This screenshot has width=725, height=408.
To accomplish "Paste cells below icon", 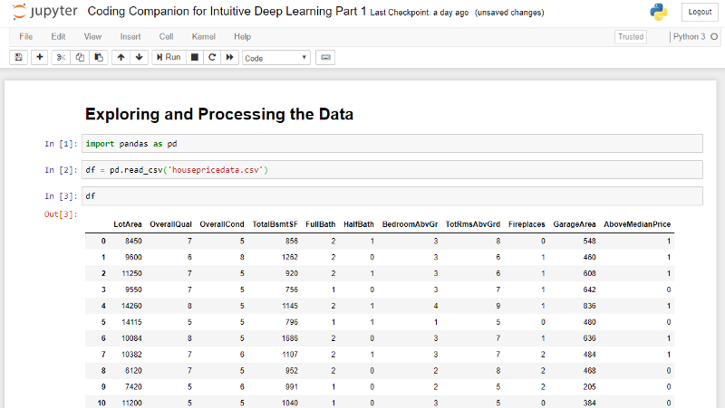I will [x=97, y=57].
